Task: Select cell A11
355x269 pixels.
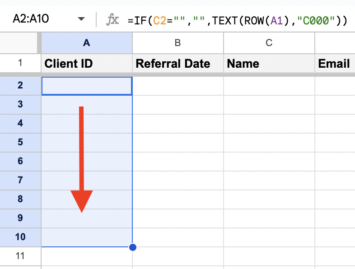Action: [87, 256]
